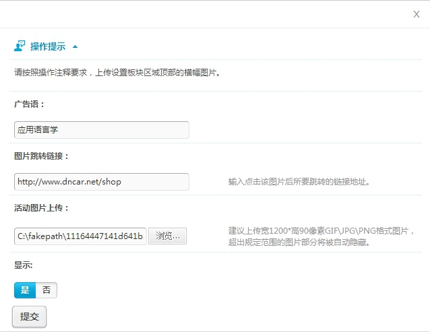Click hint text 输入点击该图片后所要跳转的链接地址

click(299, 182)
